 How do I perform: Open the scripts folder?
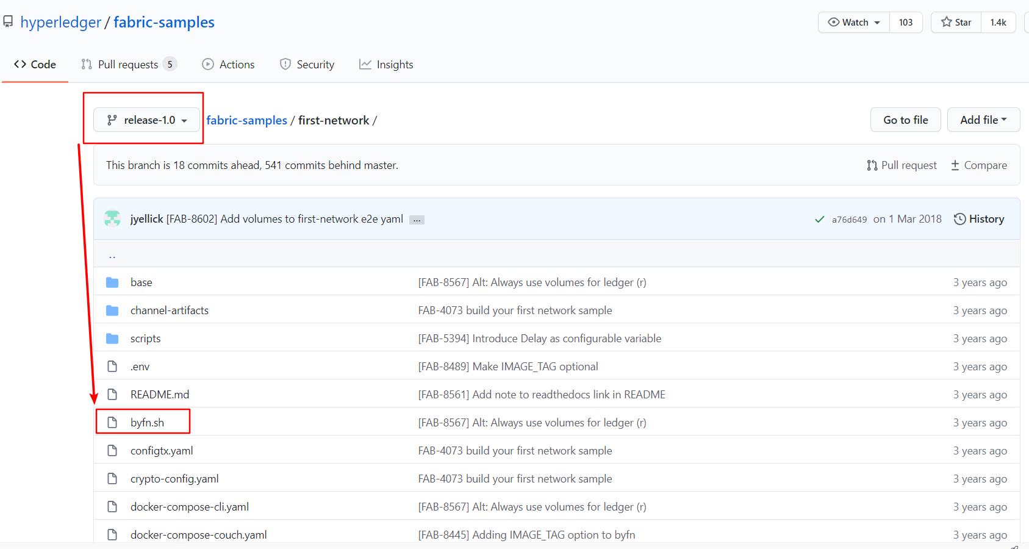pyautogui.click(x=145, y=339)
